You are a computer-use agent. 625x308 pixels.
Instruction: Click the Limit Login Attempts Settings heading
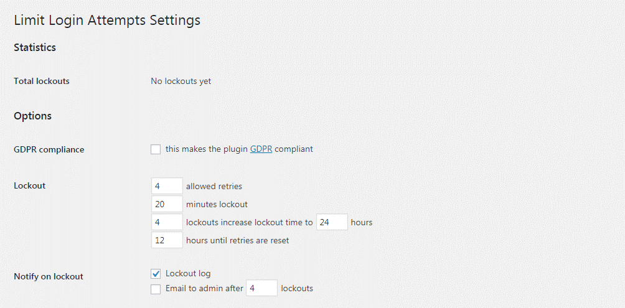pyautogui.click(x=107, y=21)
